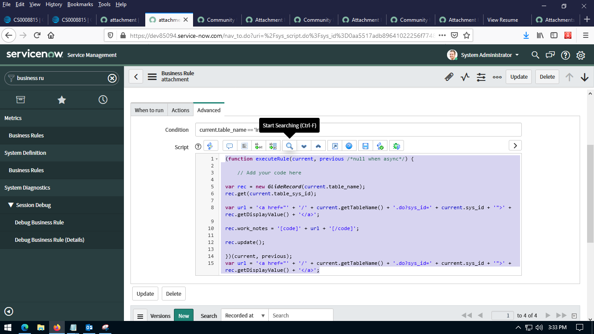The image size is (594, 334).
Task: Open system settings gear icon
Action: 581,55
